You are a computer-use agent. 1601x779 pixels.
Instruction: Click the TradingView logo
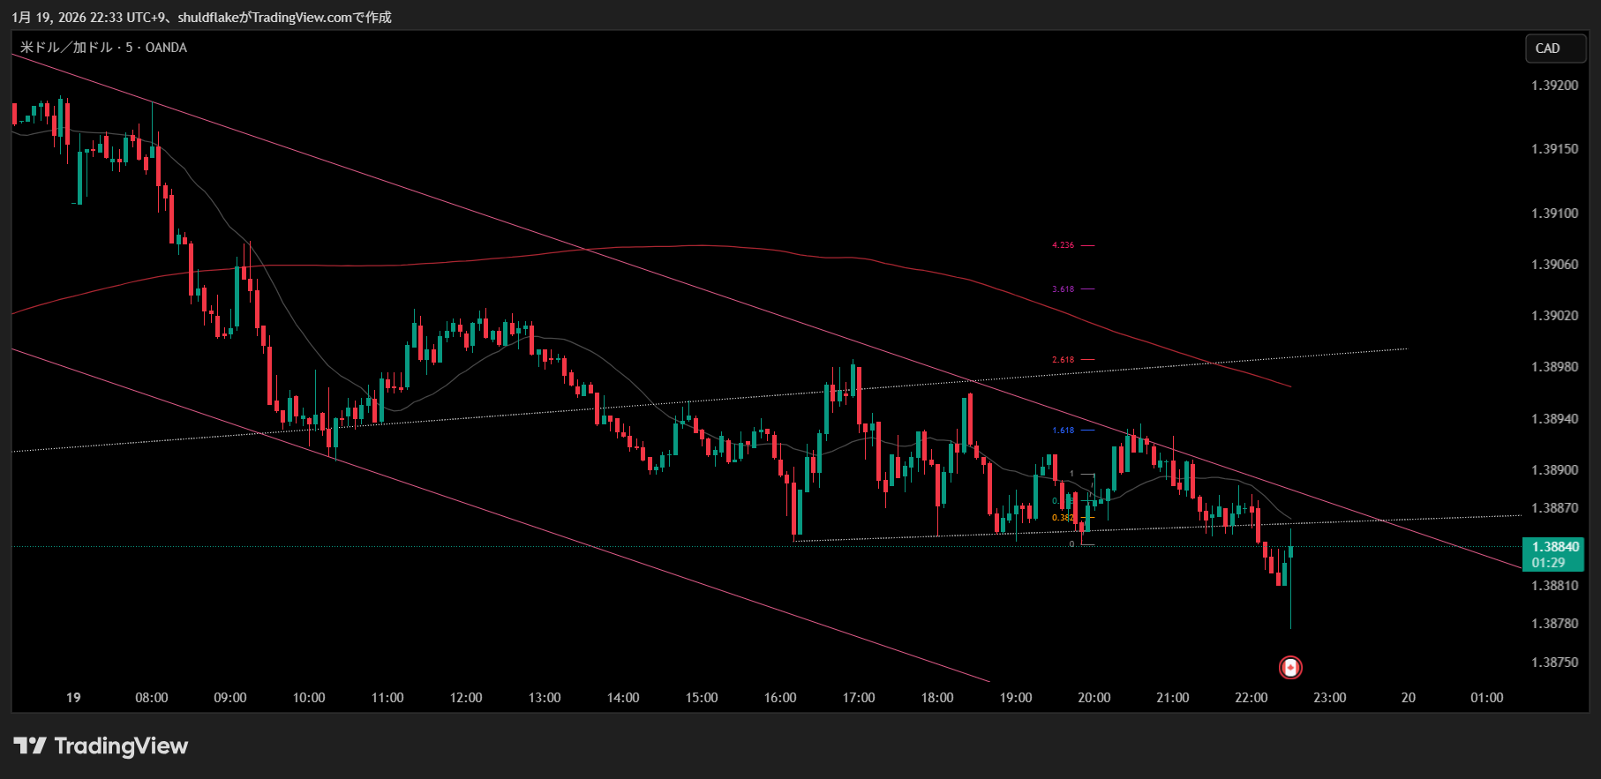point(101,746)
